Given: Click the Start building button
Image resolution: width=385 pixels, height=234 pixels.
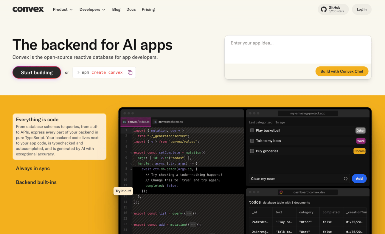Looking at the screenshot, I should 37,72.
